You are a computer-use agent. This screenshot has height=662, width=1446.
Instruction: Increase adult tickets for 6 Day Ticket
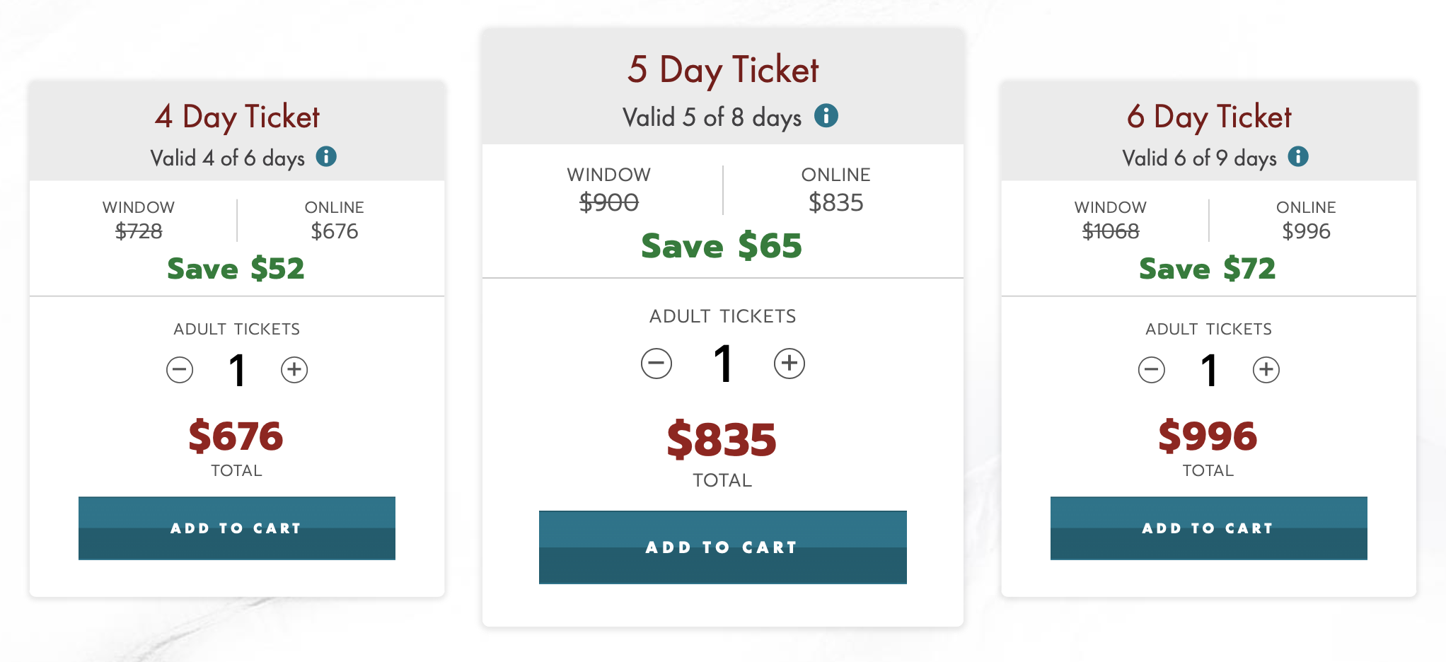coord(1266,369)
